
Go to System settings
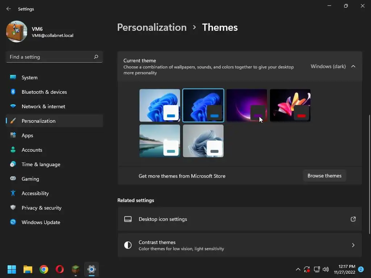pyautogui.click(x=54, y=77)
